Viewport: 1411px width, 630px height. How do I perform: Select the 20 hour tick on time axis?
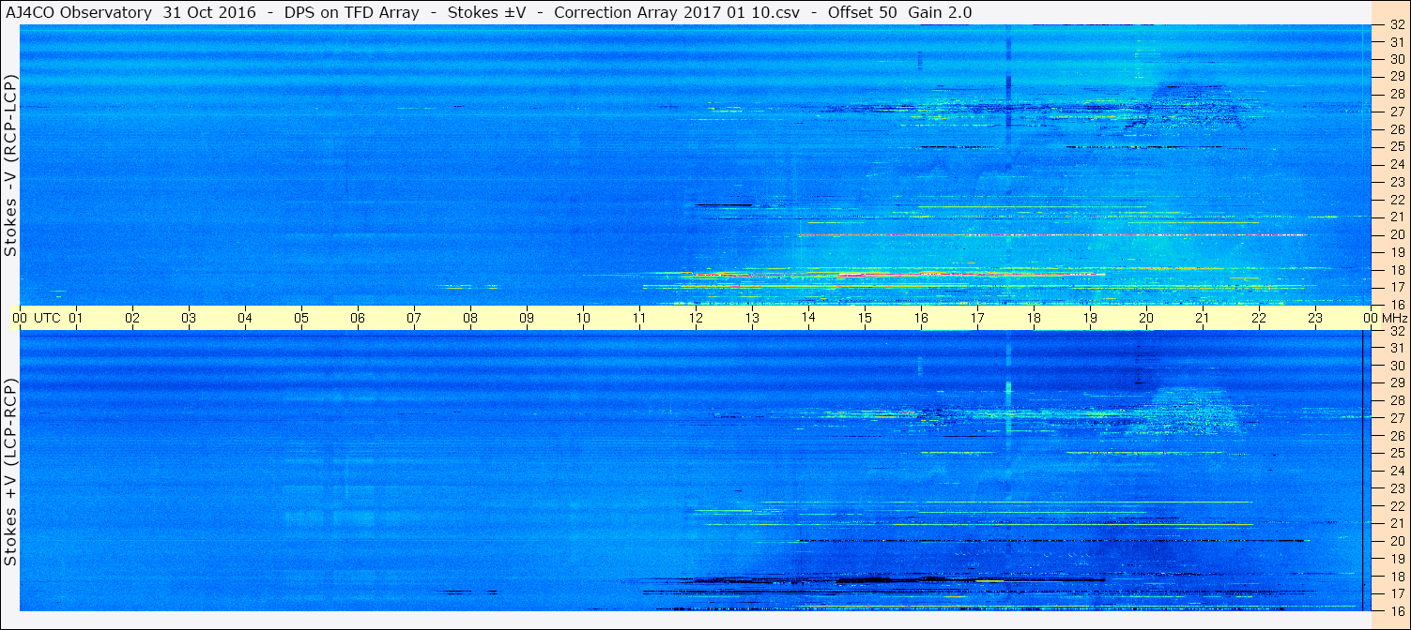[1146, 318]
